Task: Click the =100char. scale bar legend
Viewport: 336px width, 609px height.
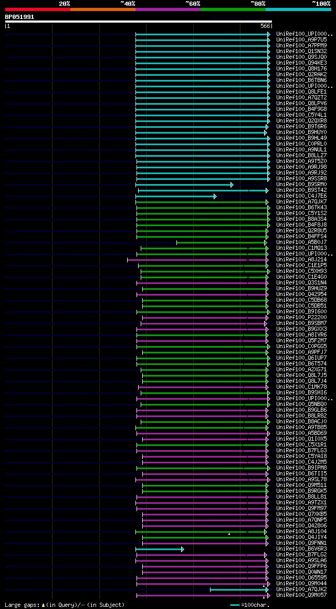Action: tap(249, 605)
